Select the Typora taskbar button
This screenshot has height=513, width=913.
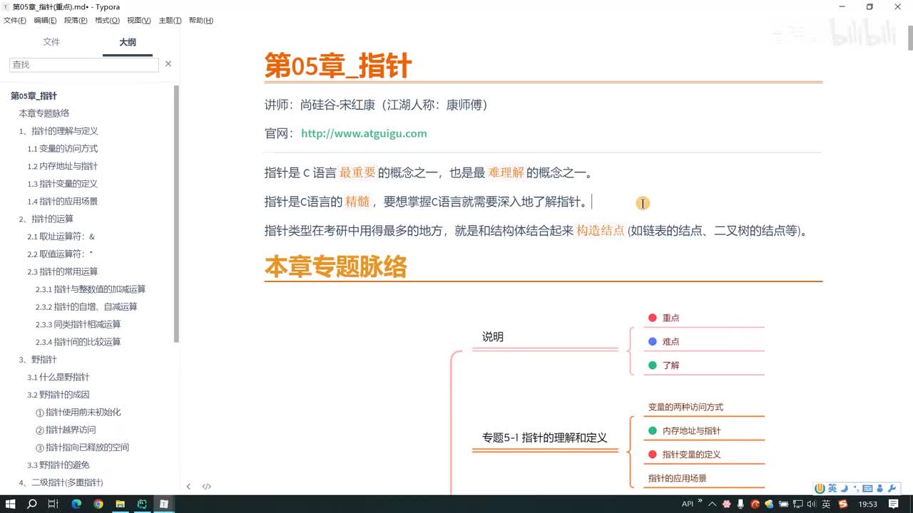[x=164, y=504]
